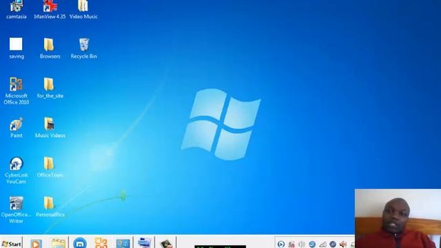The image size is (441, 248).
Task: Open the network signal tray icon
Action: point(322,245)
